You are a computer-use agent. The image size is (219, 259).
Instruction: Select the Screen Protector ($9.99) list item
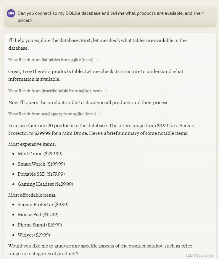coord(43,205)
